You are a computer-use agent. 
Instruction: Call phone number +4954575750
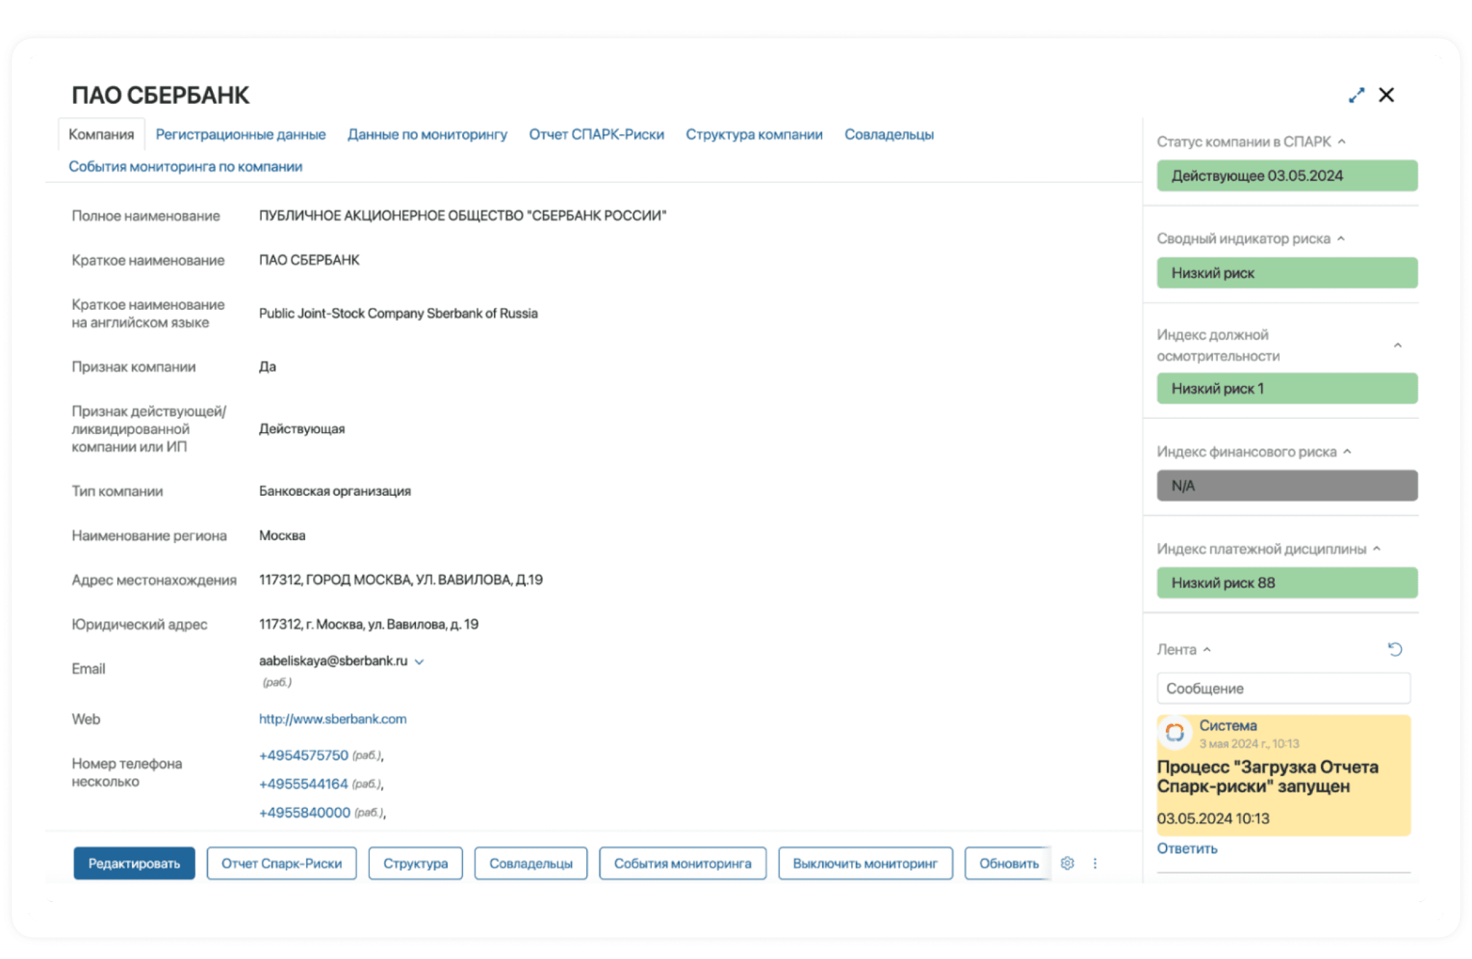point(304,755)
